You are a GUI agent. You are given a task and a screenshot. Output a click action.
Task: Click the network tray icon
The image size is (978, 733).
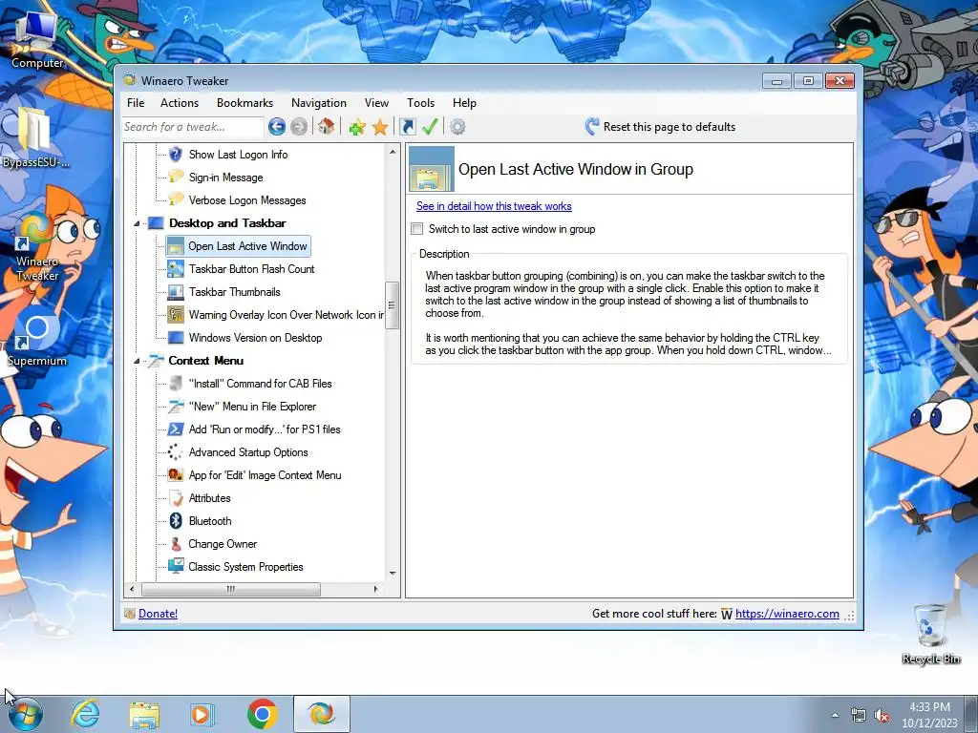tap(859, 716)
